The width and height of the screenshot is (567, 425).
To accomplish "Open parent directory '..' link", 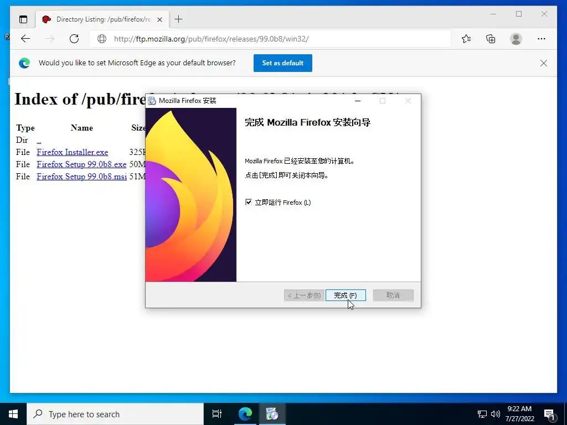I will (39, 140).
